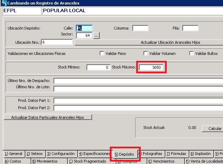This screenshot has height=164, width=223.
Task: Enable the Validar Peso checkbox
Action: coord(102,54)
